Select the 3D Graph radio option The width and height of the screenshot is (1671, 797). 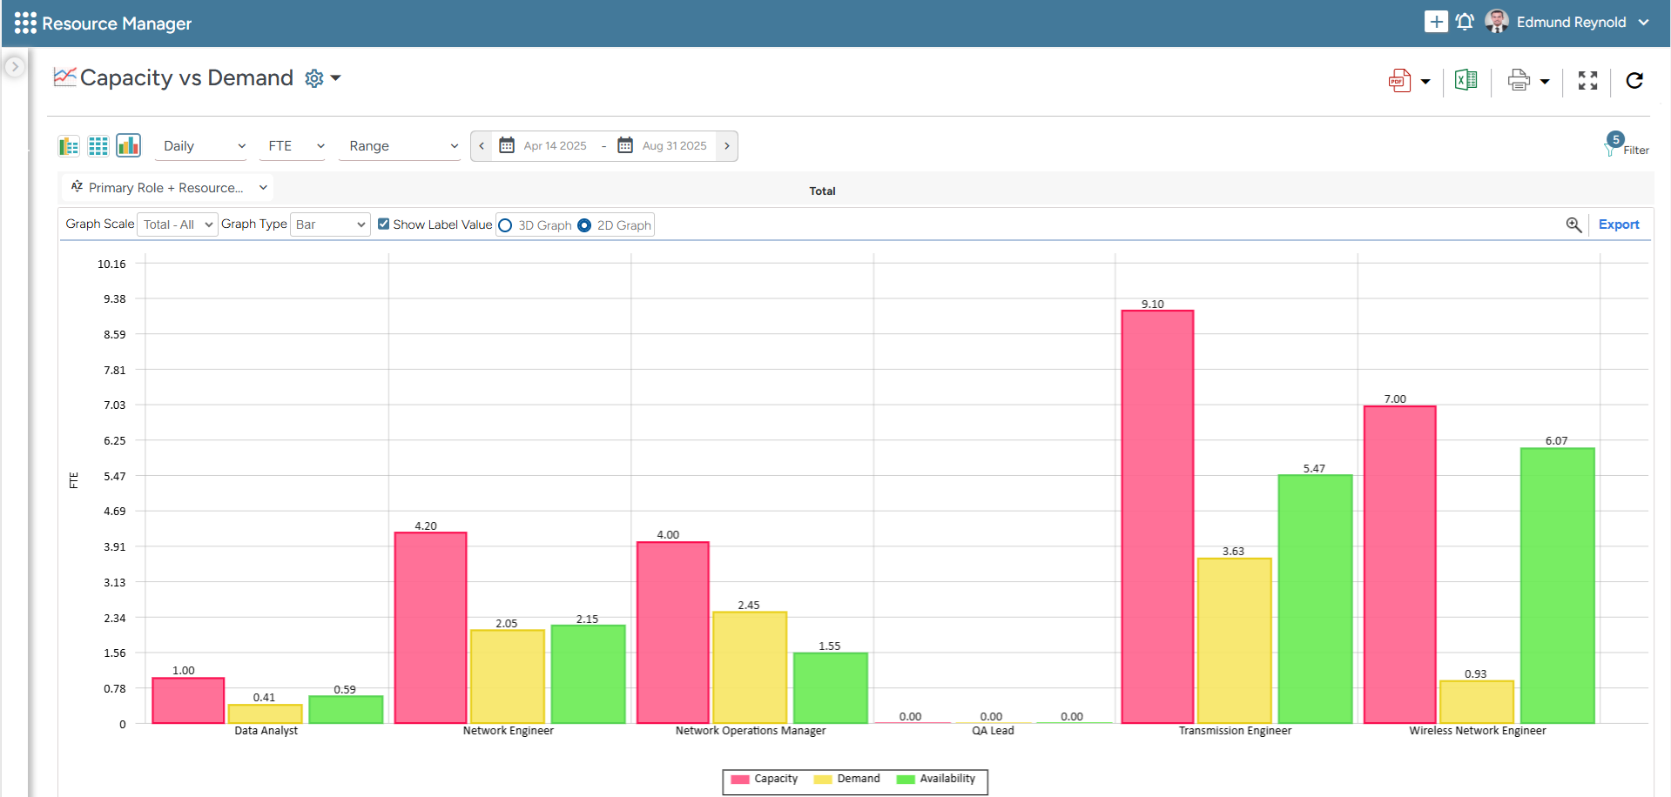coord(505,225)
